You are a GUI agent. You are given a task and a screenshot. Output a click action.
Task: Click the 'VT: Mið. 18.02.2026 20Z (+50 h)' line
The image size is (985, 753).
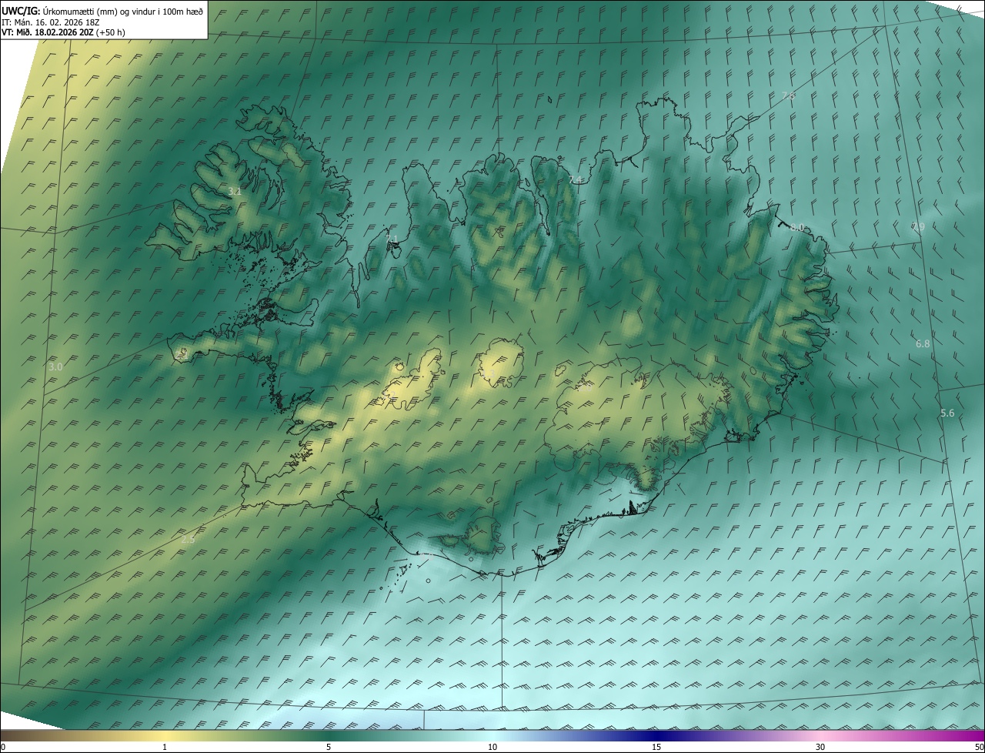pyautogui.click(x=63, y=32)
